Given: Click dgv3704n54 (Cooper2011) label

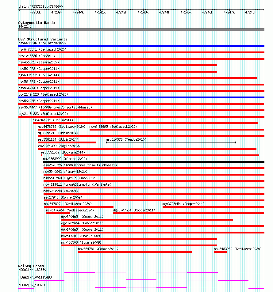Looking at the screenshot, I should [82, 217].
